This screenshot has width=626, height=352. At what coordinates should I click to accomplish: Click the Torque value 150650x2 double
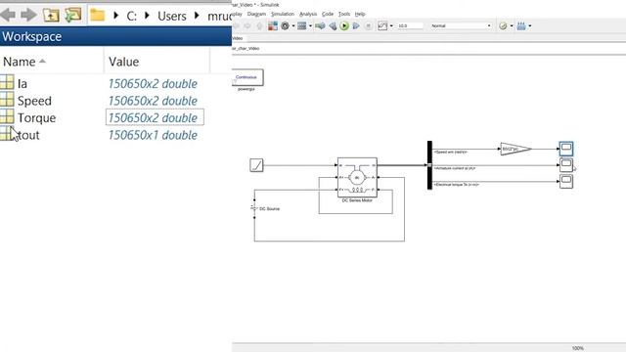153,118
